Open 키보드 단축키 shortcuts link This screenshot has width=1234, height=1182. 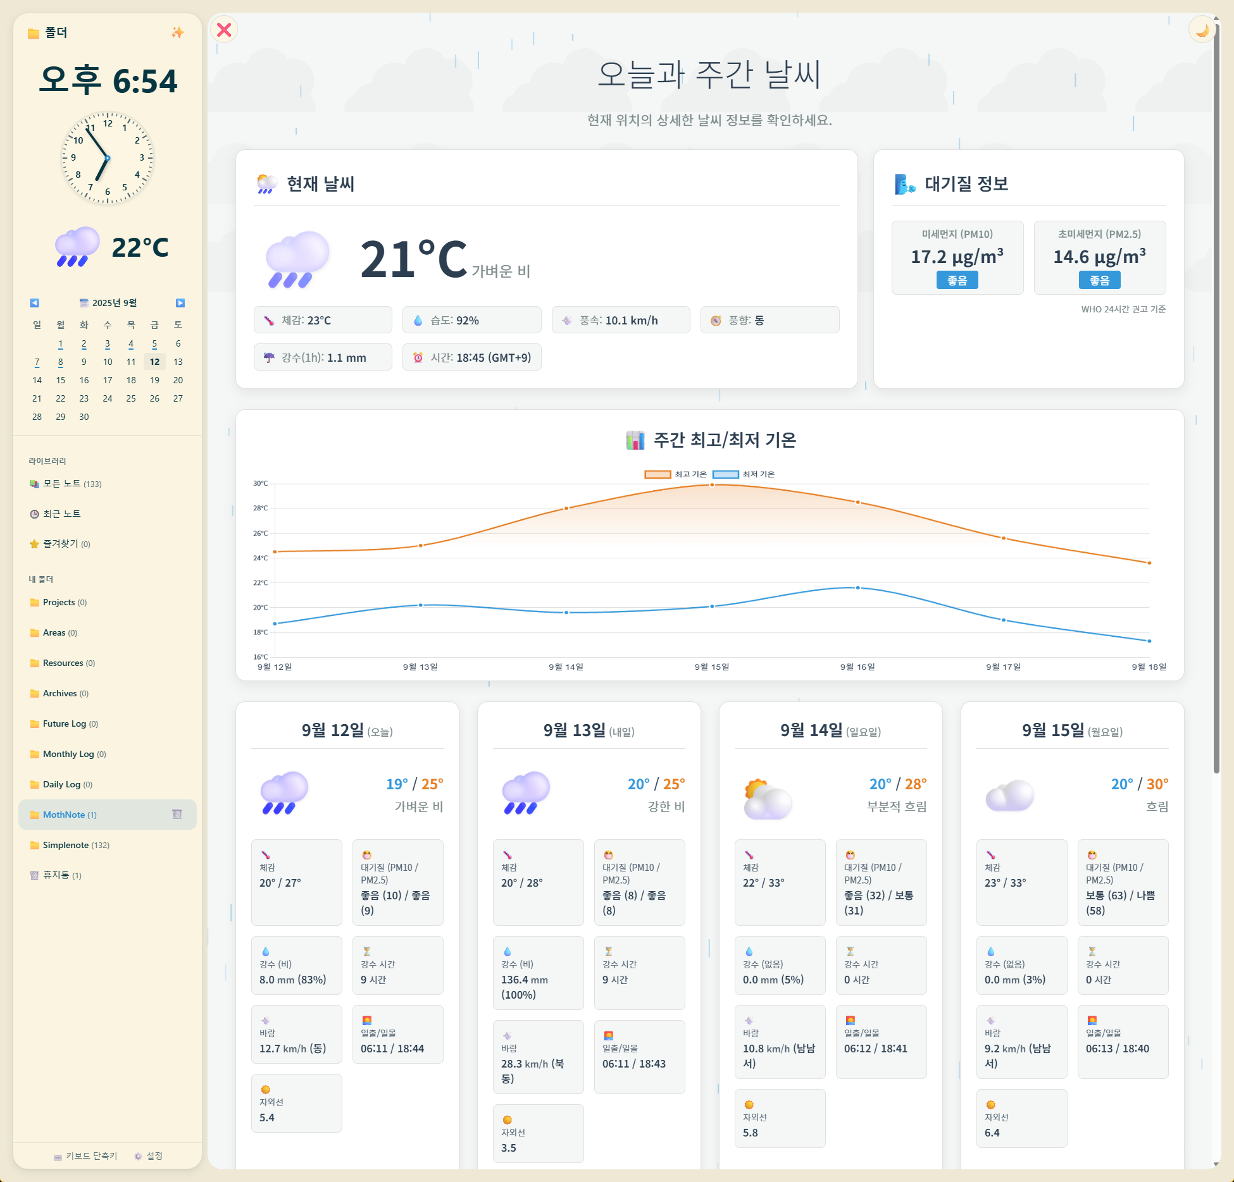86,1155
